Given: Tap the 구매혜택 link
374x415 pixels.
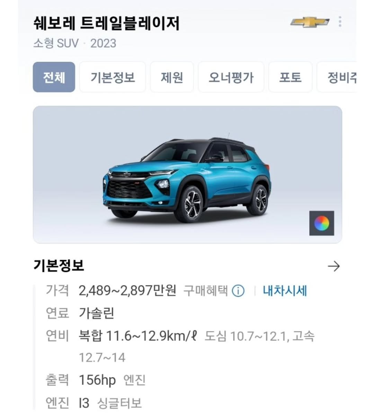Looking at the screenshot, I should [206, 291].
